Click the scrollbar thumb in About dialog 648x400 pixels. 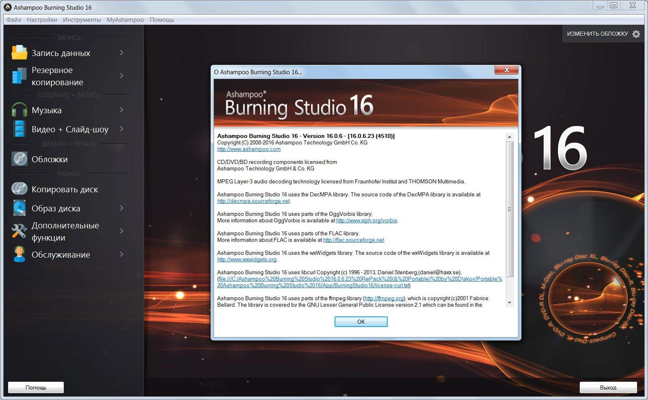click(x=510, y=209)
